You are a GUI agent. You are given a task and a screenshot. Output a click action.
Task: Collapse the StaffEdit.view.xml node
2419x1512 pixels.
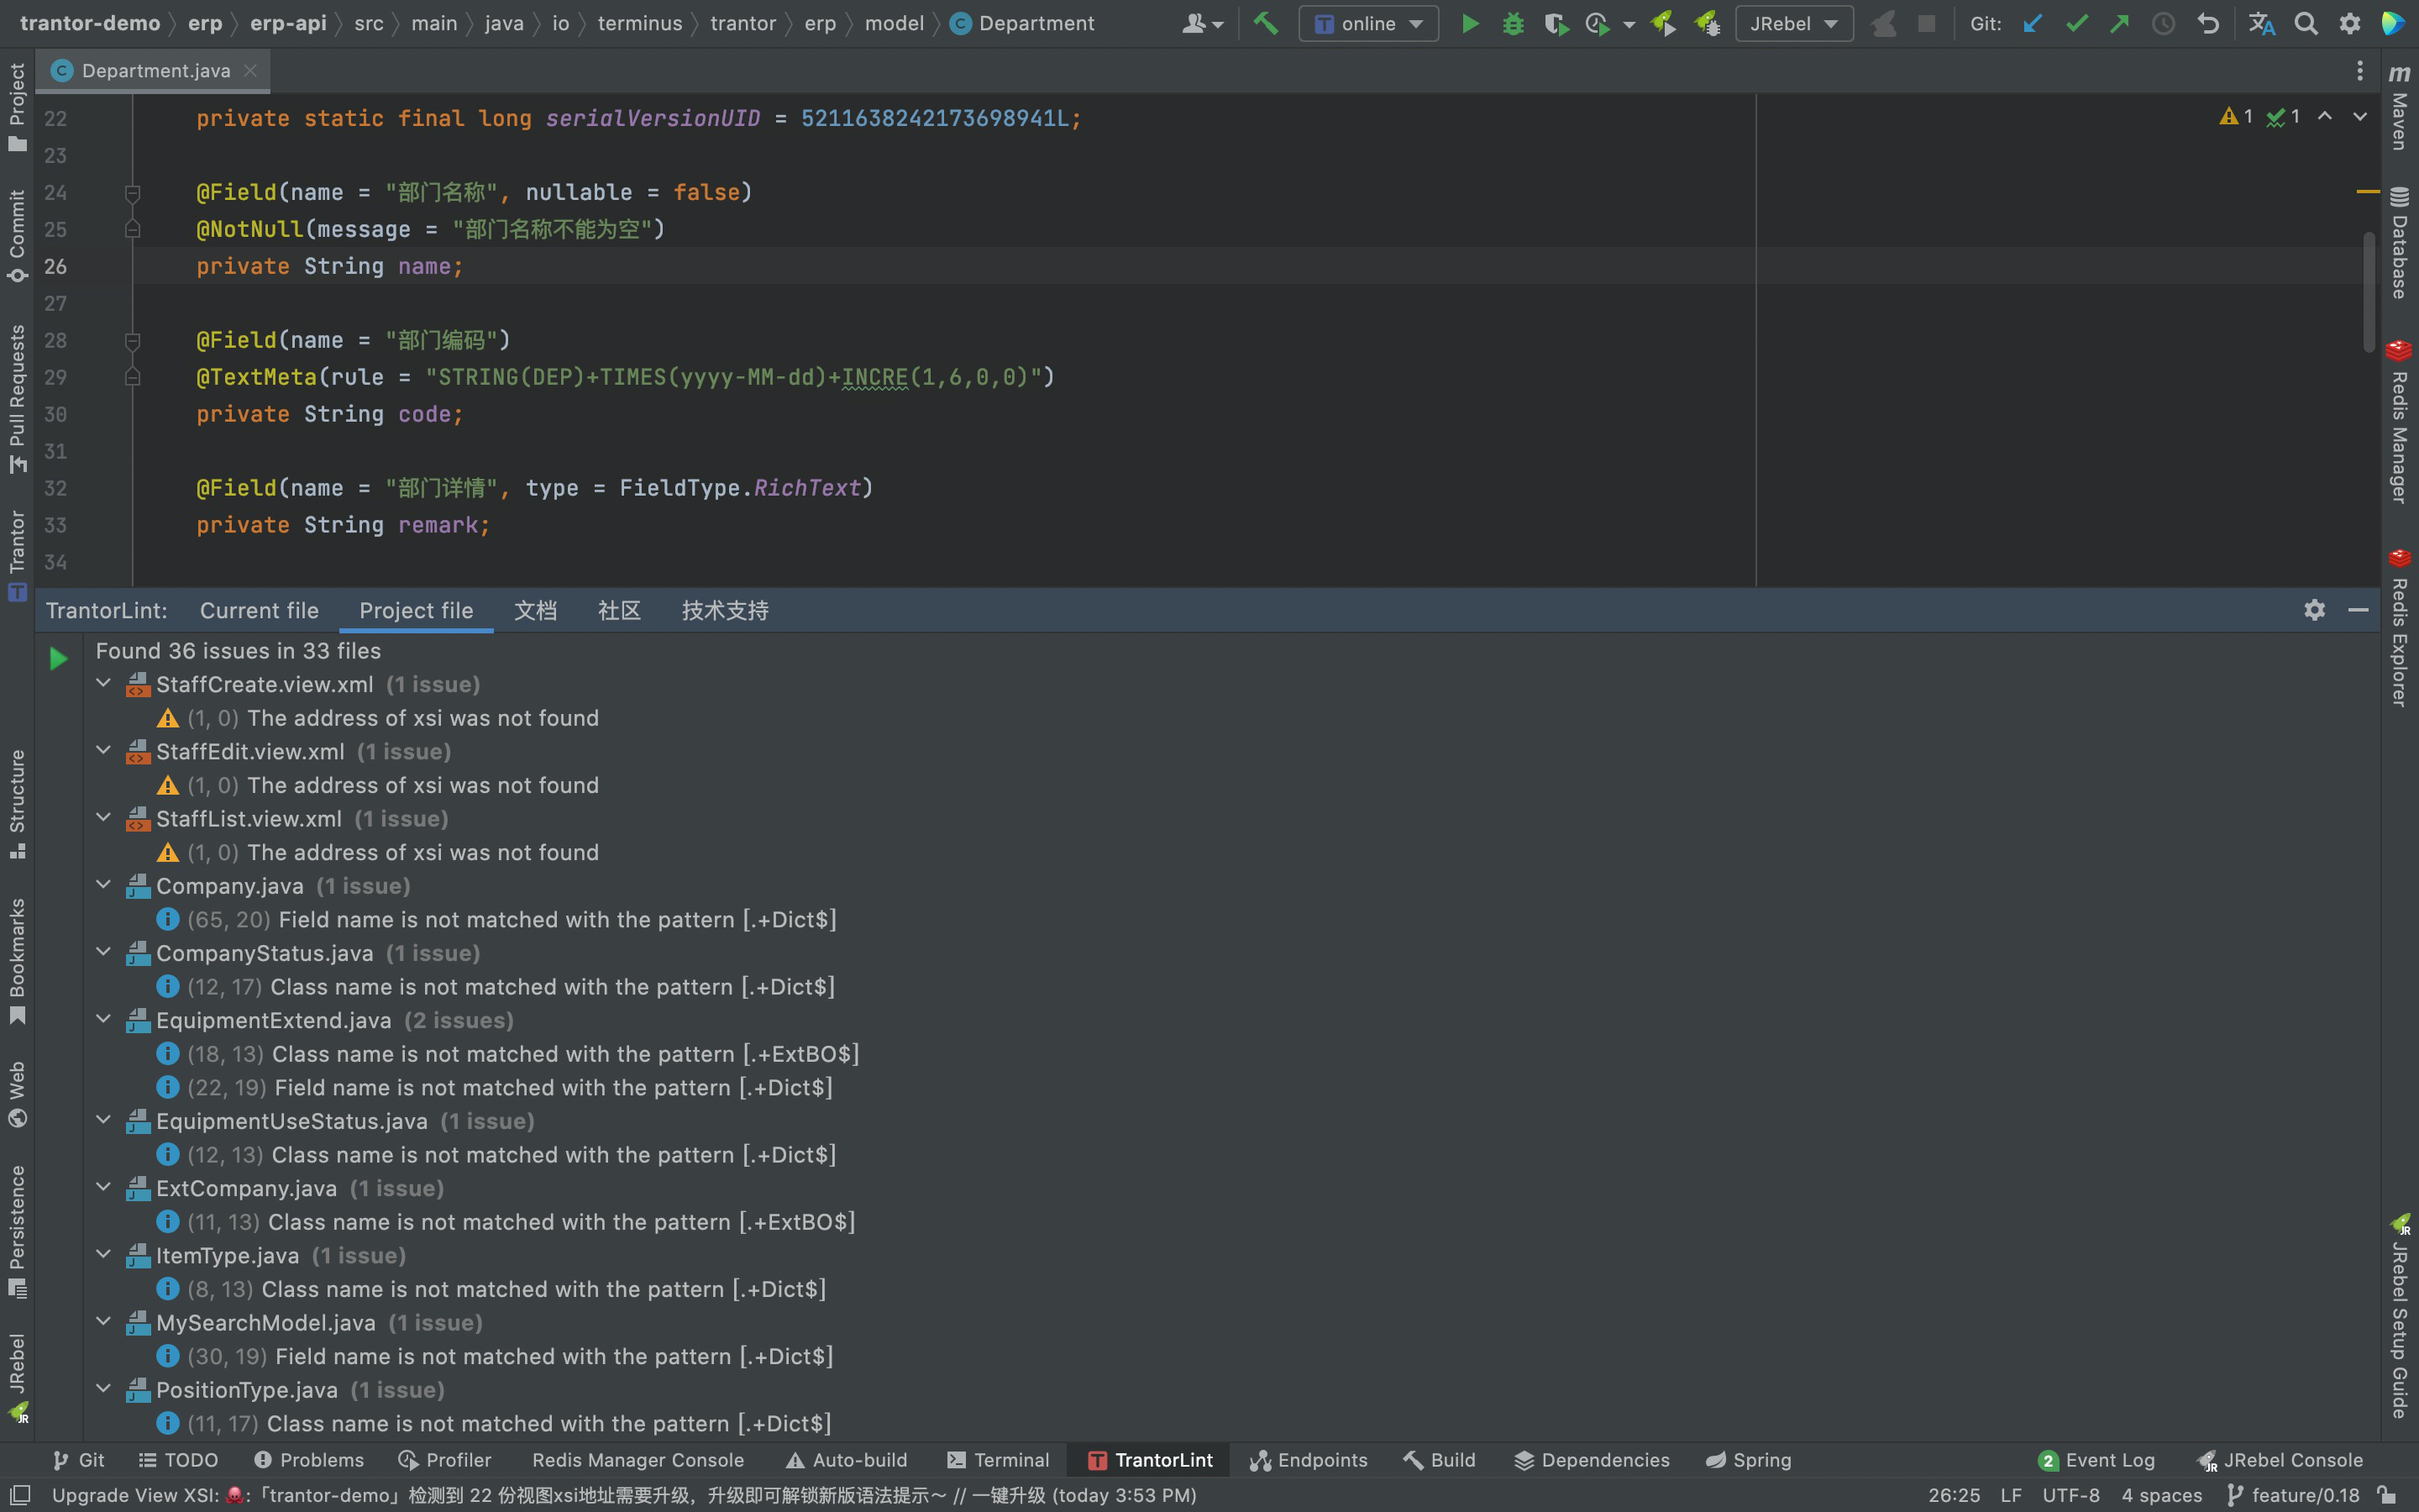tap(103, 751)
